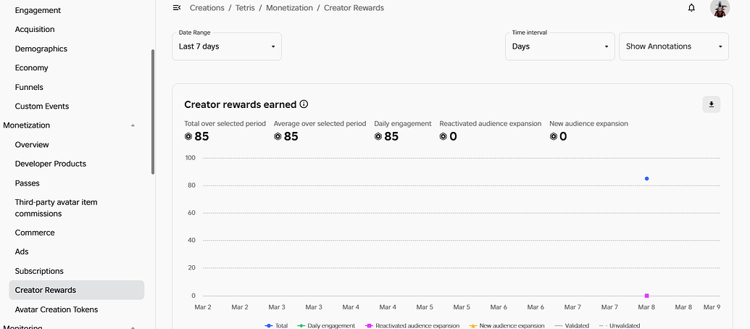Collapse the Monitoring section arrow
This screenshot has width=750, height=329.
click(133, 327)
